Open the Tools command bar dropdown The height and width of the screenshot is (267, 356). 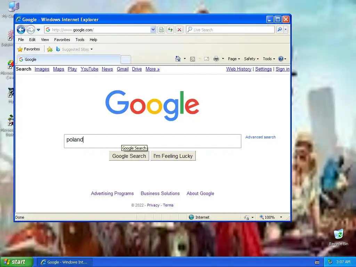[x=269, y=59]
